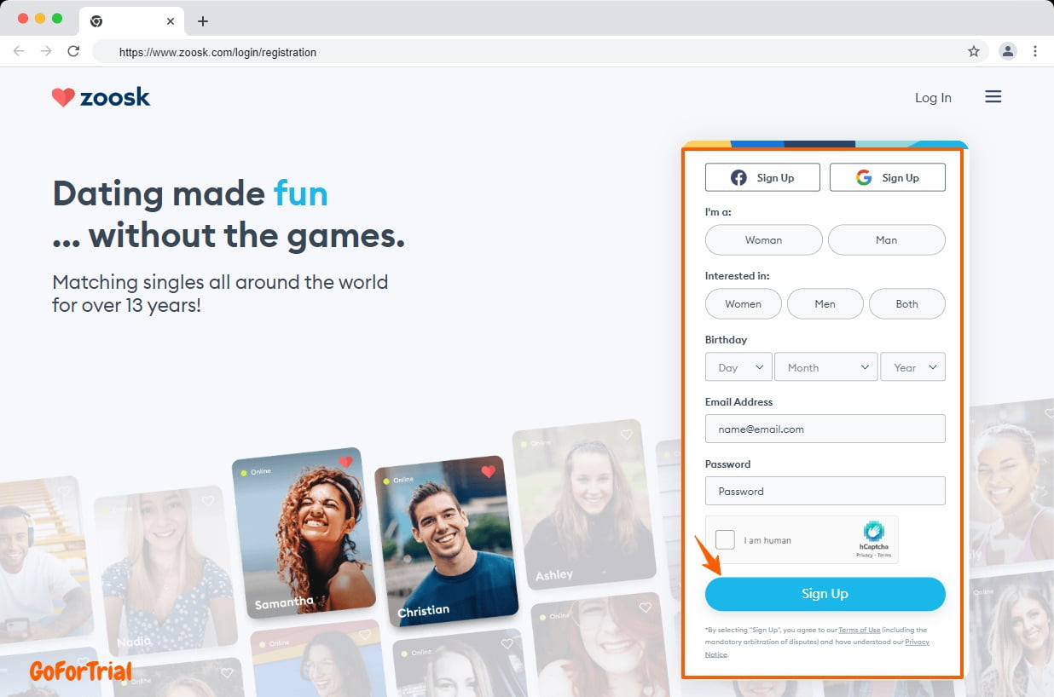Screen dimensions: 1054x697
Task: Select Man as gender
Action: (887, 240)
